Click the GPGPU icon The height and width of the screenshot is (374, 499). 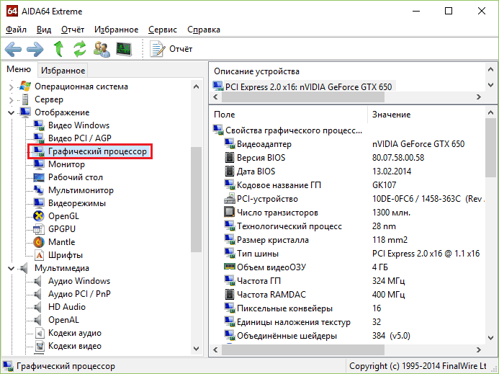[39, 229]
